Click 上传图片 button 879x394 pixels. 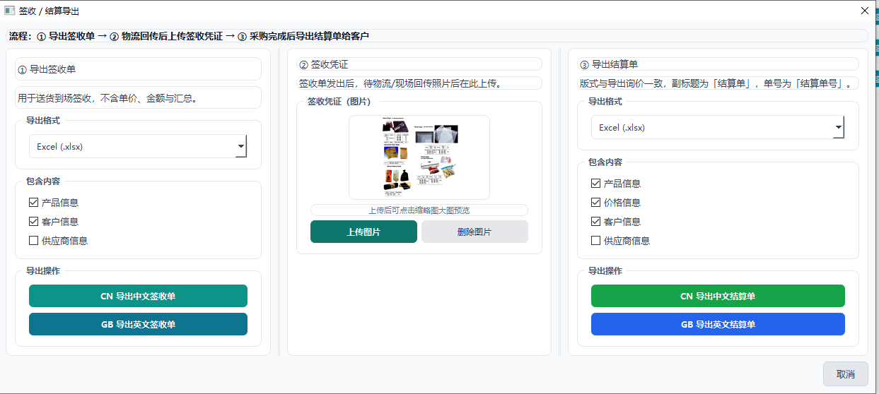tap(363, 232)
